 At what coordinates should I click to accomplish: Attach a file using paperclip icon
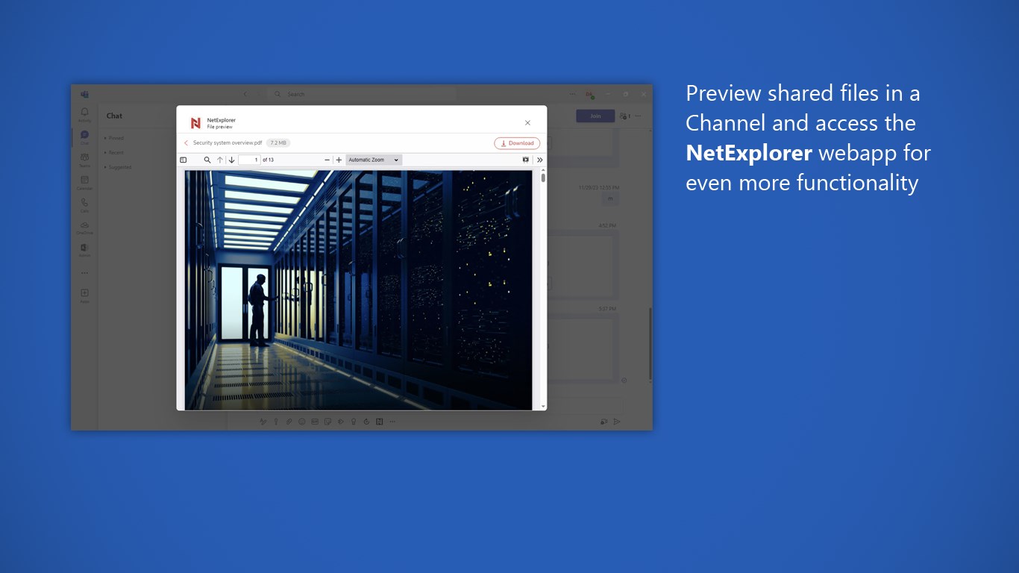pos(289,422)
